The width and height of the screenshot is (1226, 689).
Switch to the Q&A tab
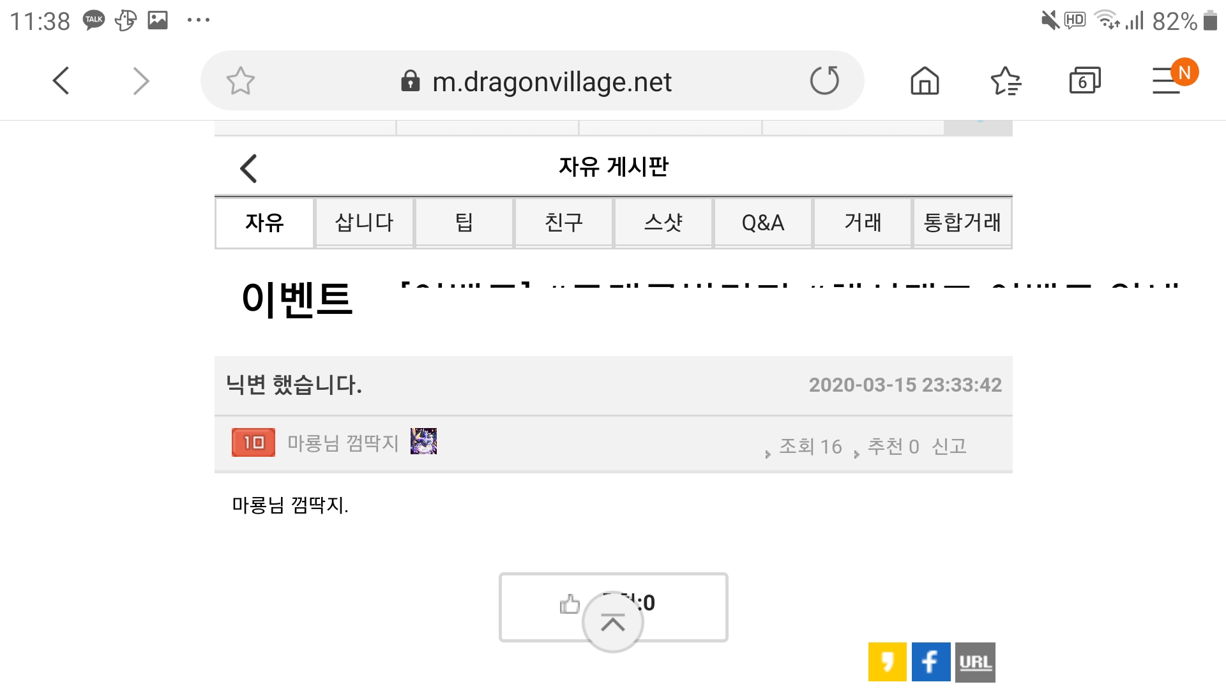pyautogui.click(x=762, y=223)
